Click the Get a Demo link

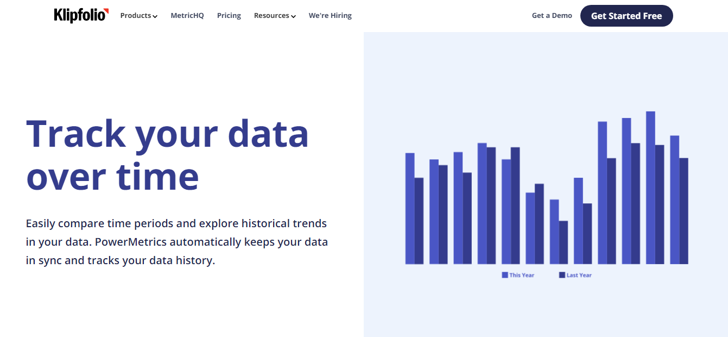pyautogui.click(x=552, y=16)
